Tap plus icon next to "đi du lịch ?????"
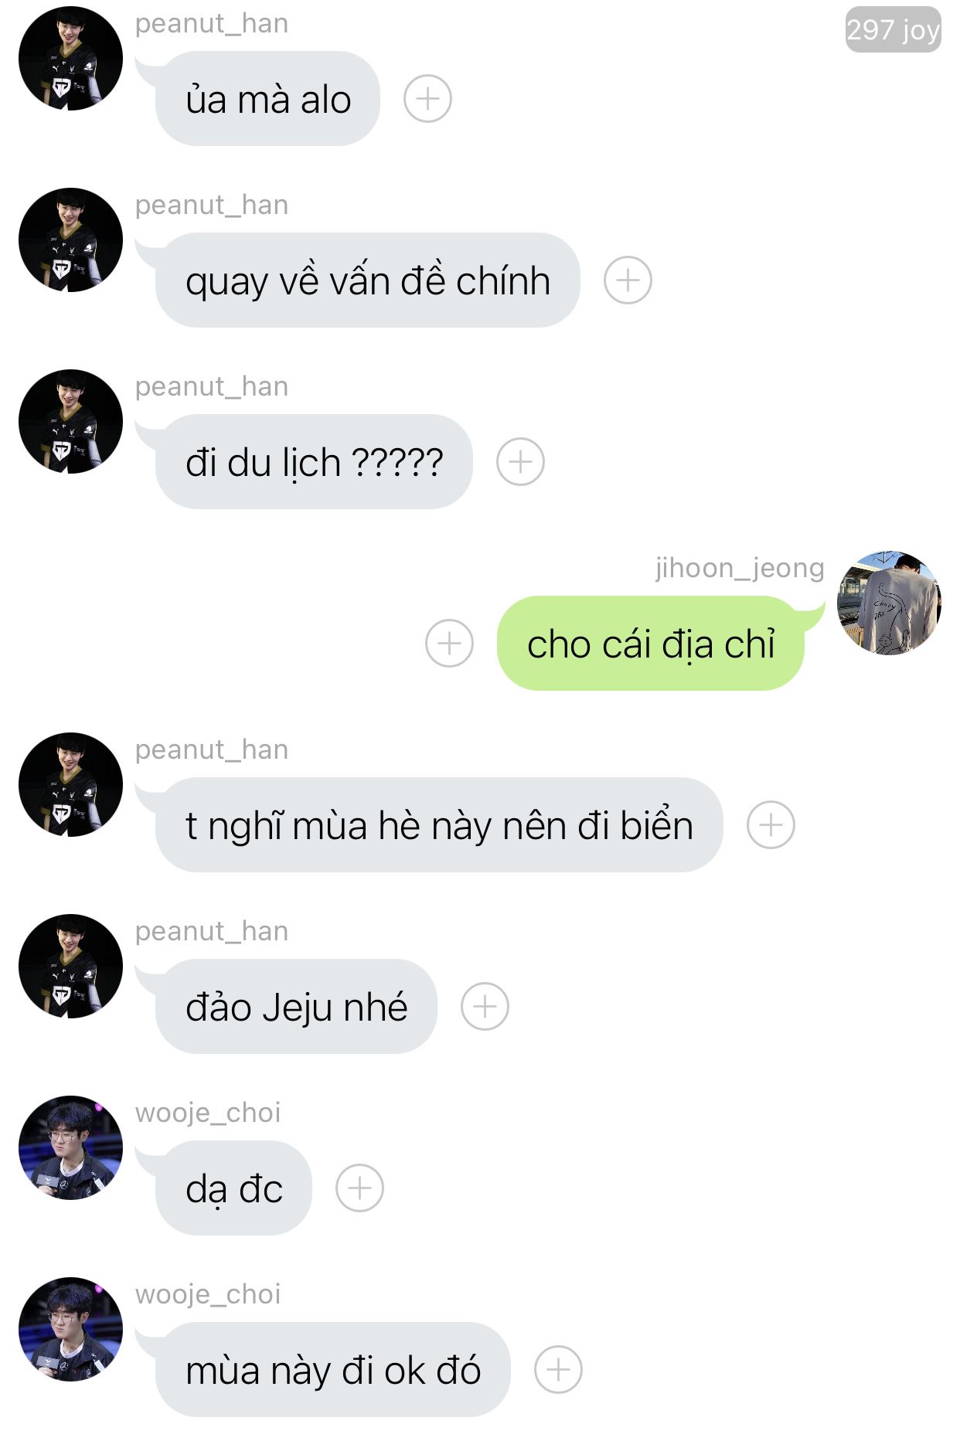Image resolution: width=960 pixels, height=1441 pixels. pos(520,462)
